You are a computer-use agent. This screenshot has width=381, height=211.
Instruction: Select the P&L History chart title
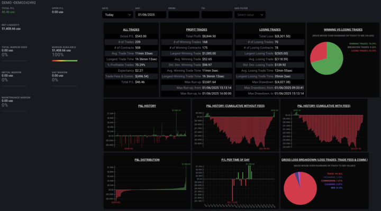[147, 106]
